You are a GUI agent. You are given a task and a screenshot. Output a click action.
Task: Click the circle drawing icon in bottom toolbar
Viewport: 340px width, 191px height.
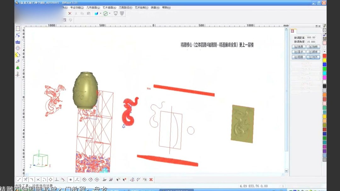coord(50,180)
